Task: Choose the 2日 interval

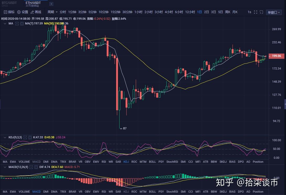Action: point(207,12)
